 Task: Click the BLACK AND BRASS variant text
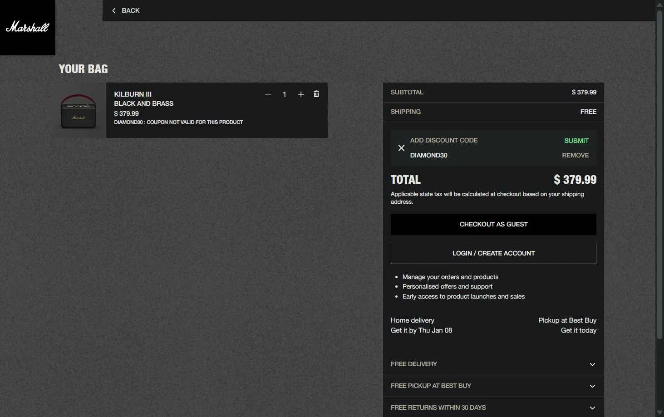143,103
